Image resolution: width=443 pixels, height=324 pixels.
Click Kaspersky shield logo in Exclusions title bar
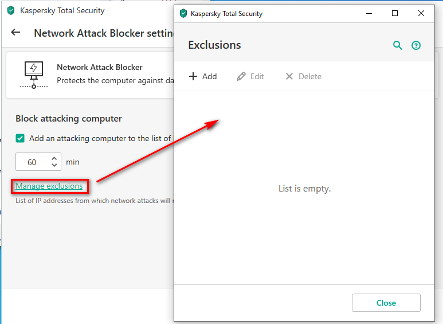[183, 13]
